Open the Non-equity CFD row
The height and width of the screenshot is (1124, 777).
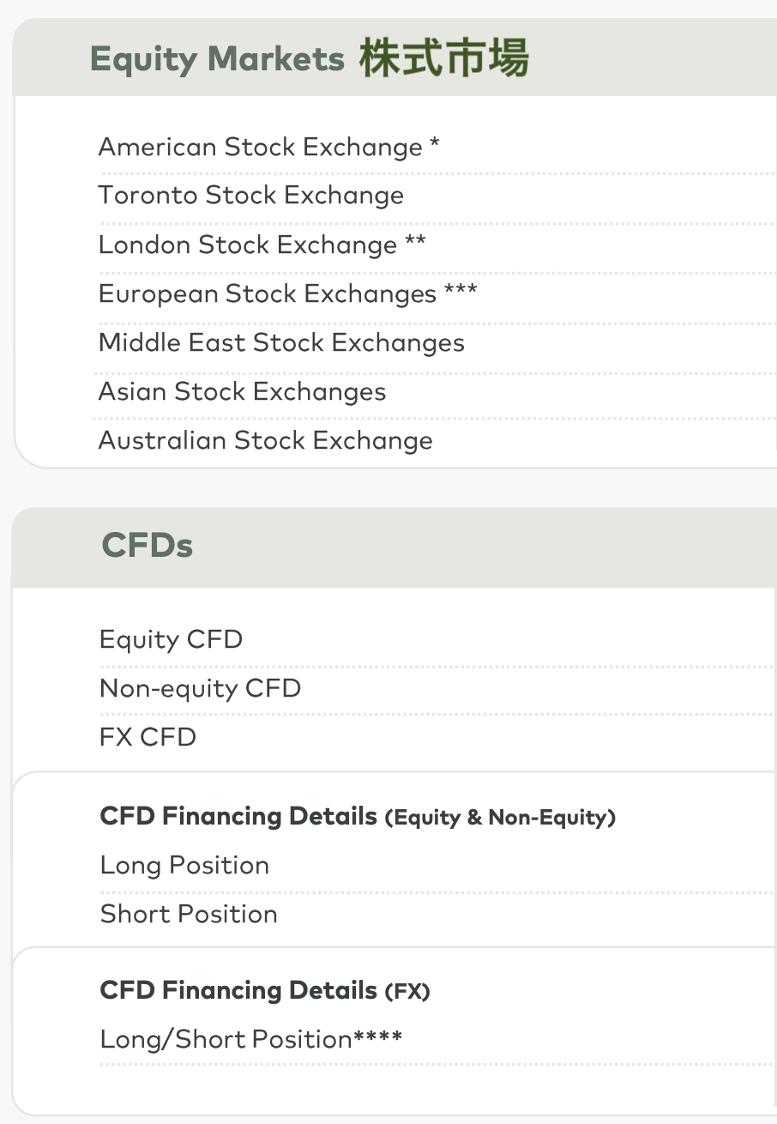[201, 689]
